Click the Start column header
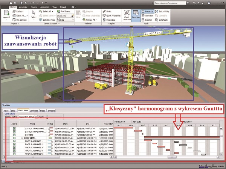The height and width of the screenshot is (169, 226). (65, 124)
